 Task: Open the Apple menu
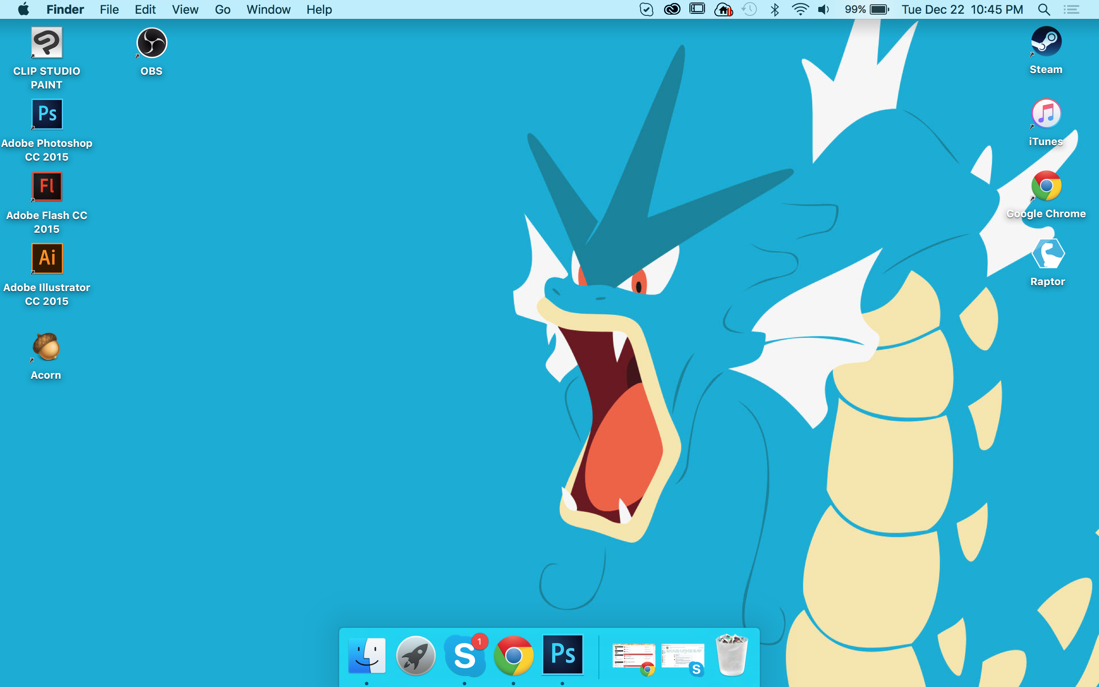[x=24, y=9]
